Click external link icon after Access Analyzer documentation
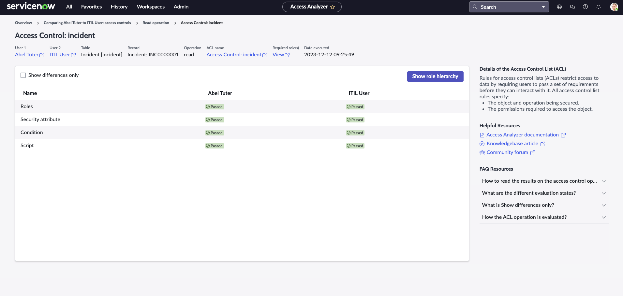 (x=563, y=135)
